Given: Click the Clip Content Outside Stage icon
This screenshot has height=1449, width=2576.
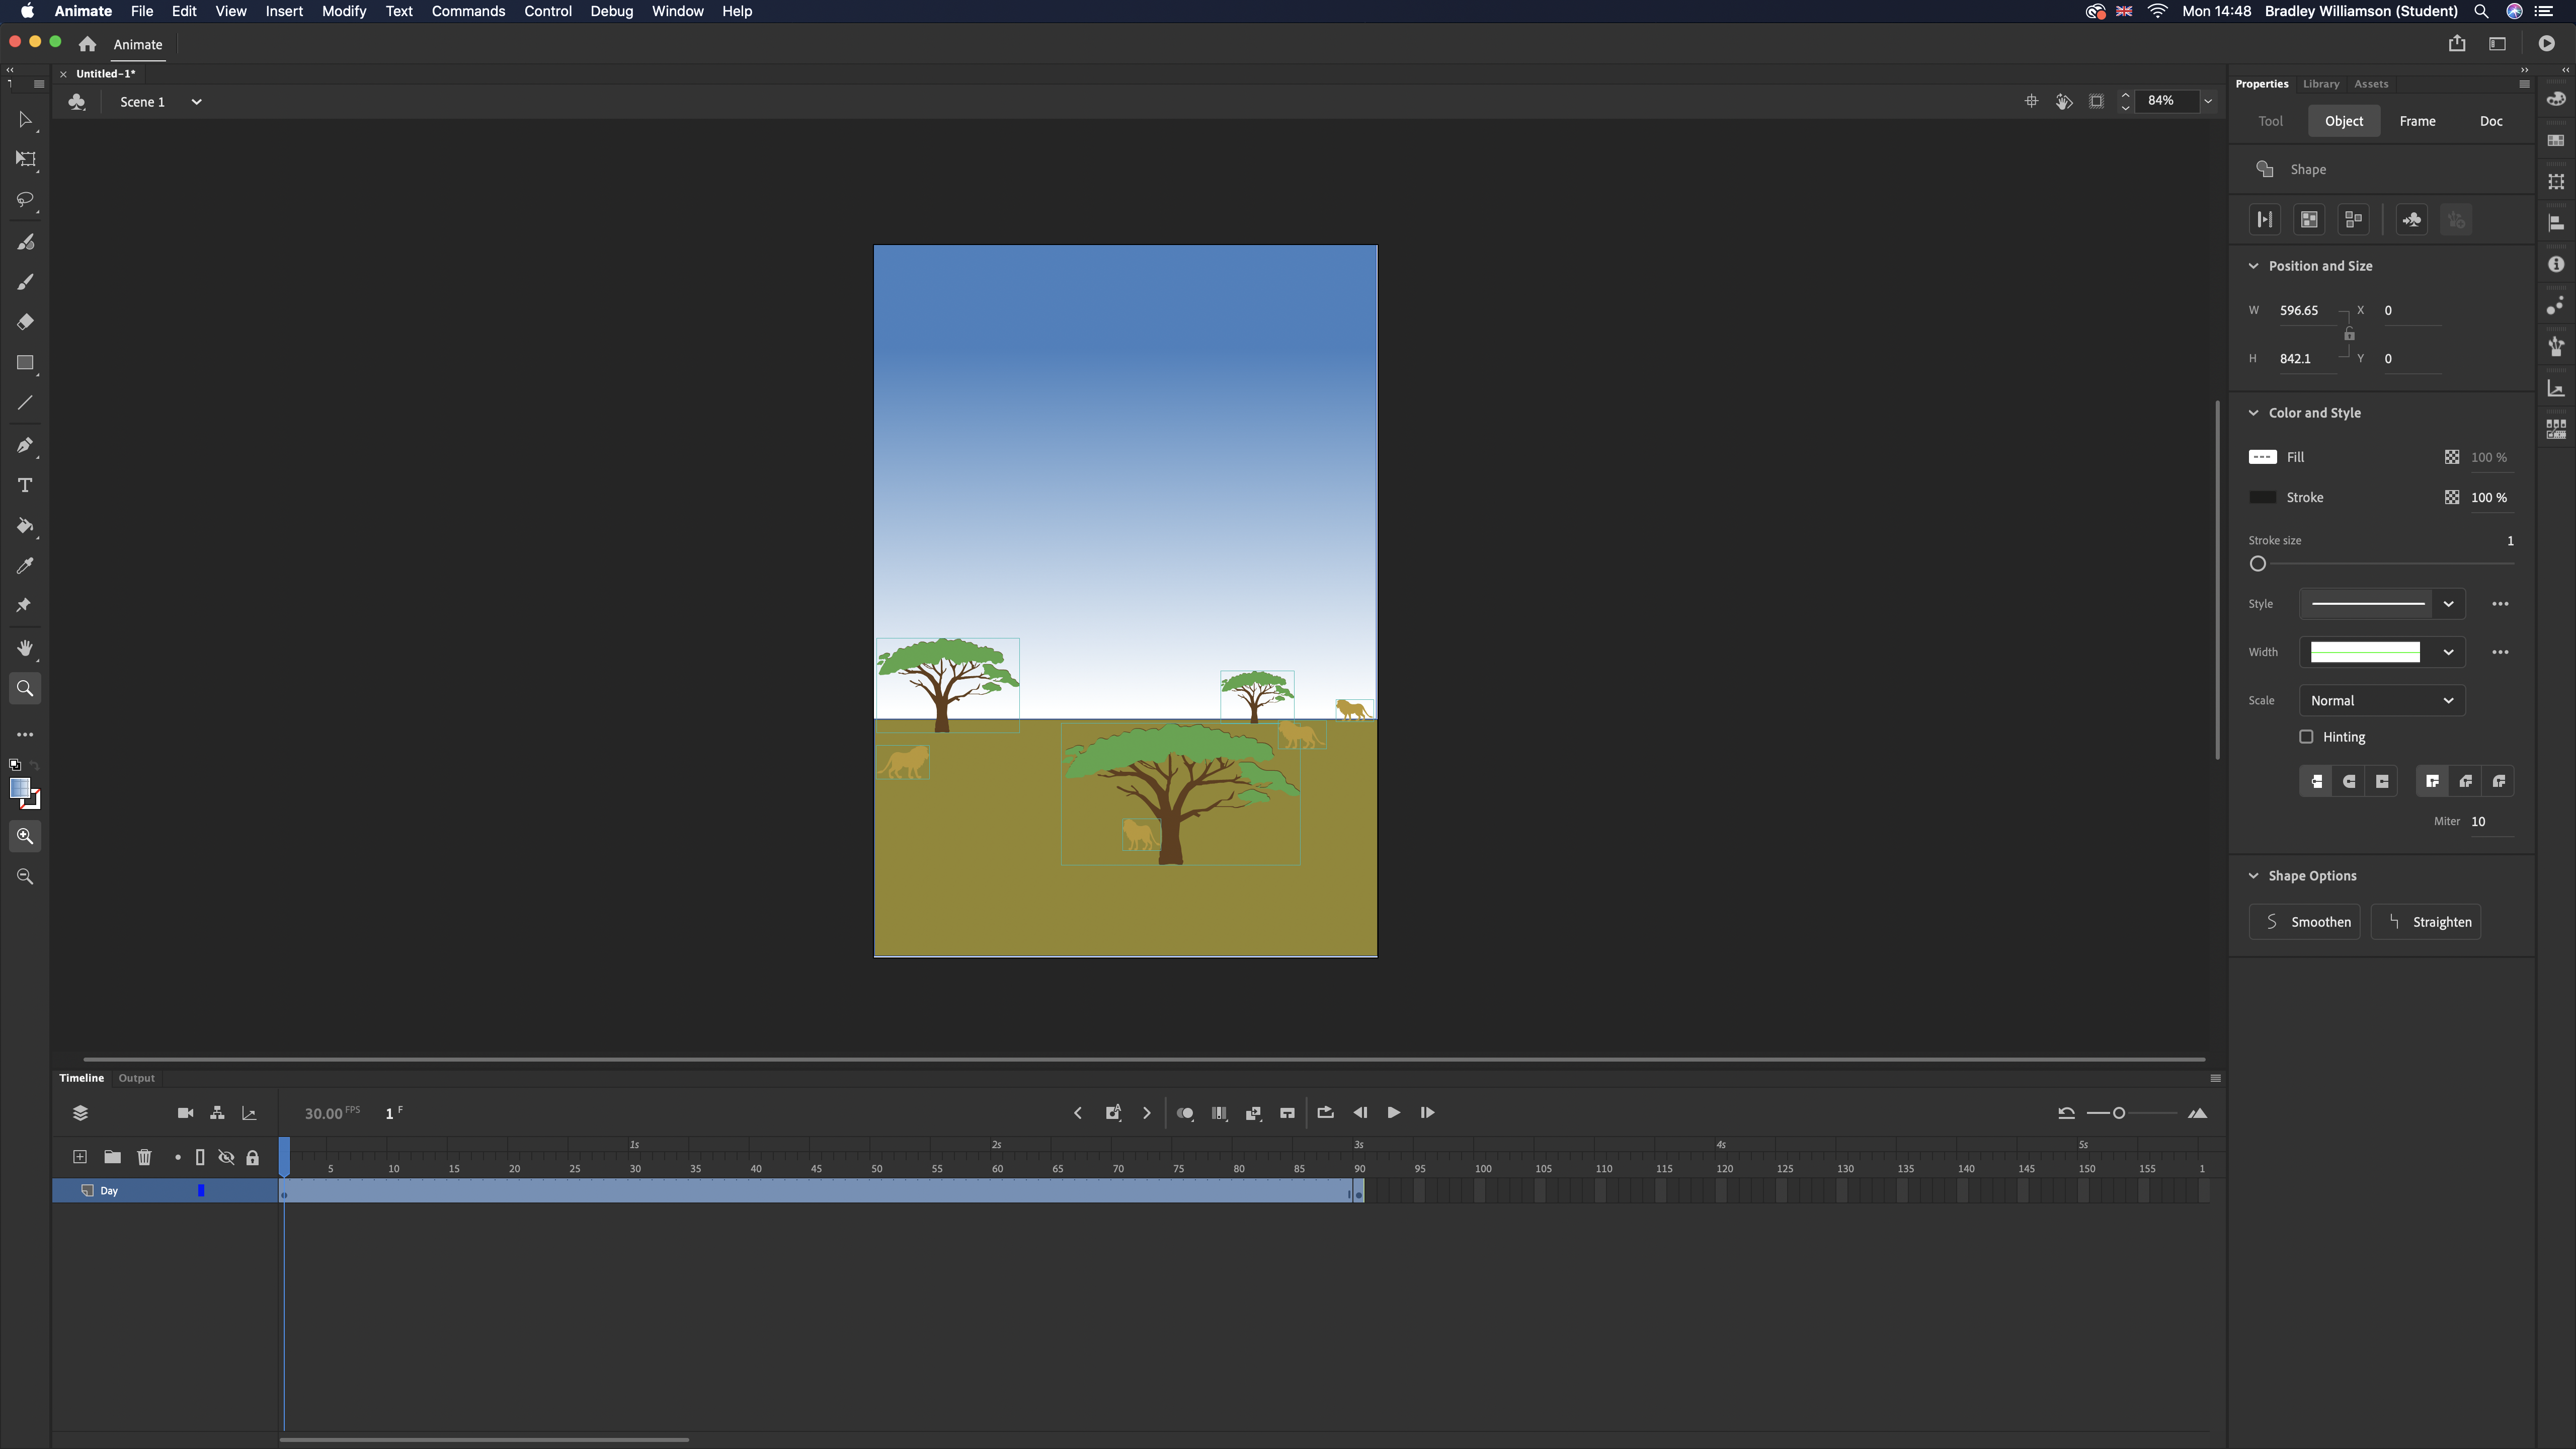Looking at the screenshot, I should point(2096,101).
